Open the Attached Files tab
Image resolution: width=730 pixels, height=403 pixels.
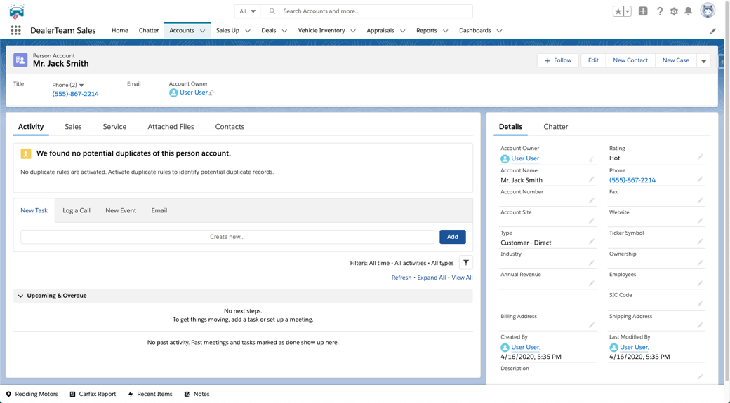coord(171,126)
